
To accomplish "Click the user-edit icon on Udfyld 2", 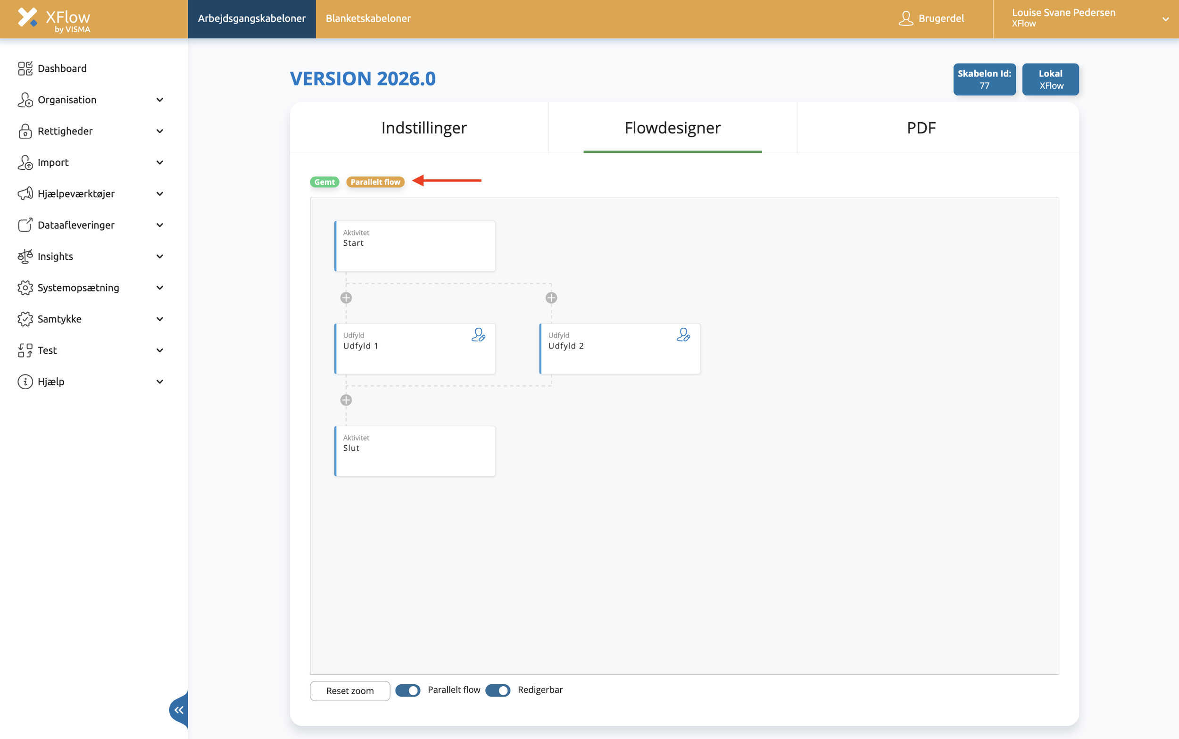I will (683, 335).
